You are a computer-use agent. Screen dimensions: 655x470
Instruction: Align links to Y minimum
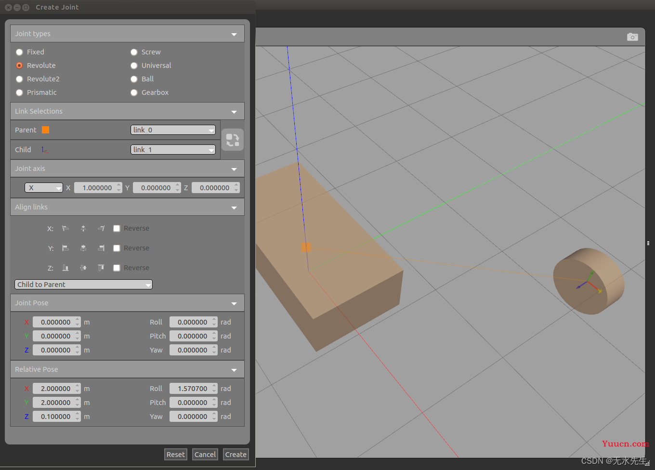coord(65,248)
